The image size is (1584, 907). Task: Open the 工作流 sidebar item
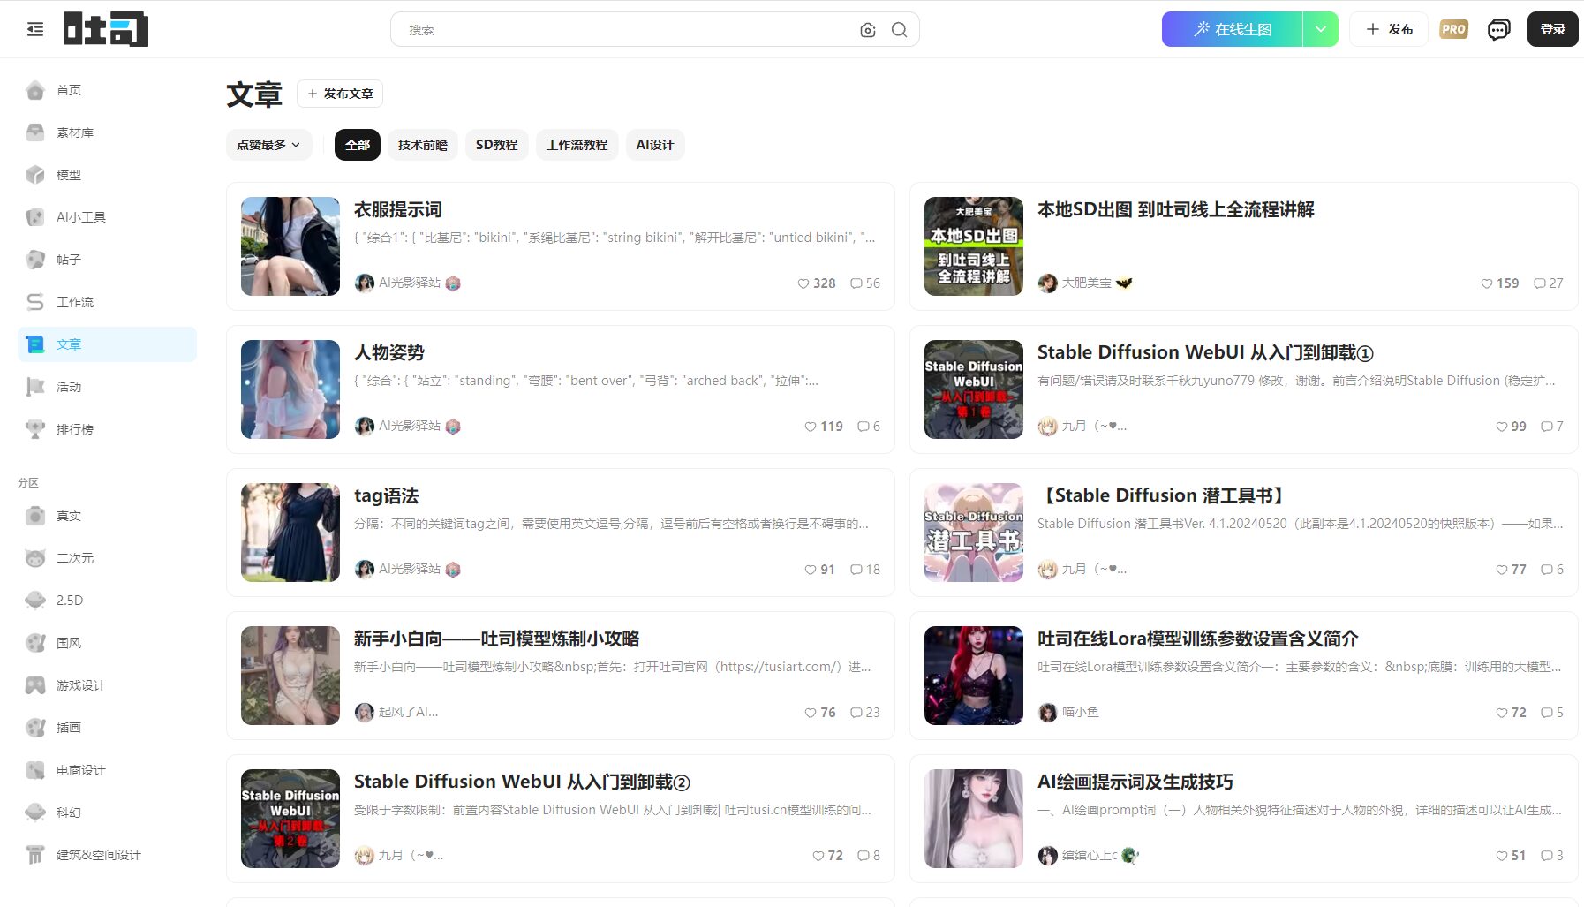pyautogui.click(x=72, y=301)
